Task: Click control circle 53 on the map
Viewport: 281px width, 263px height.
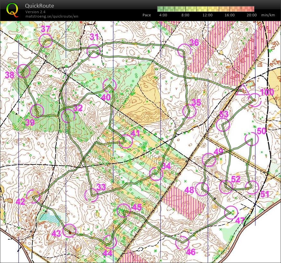Action: (x=223, y=125)
